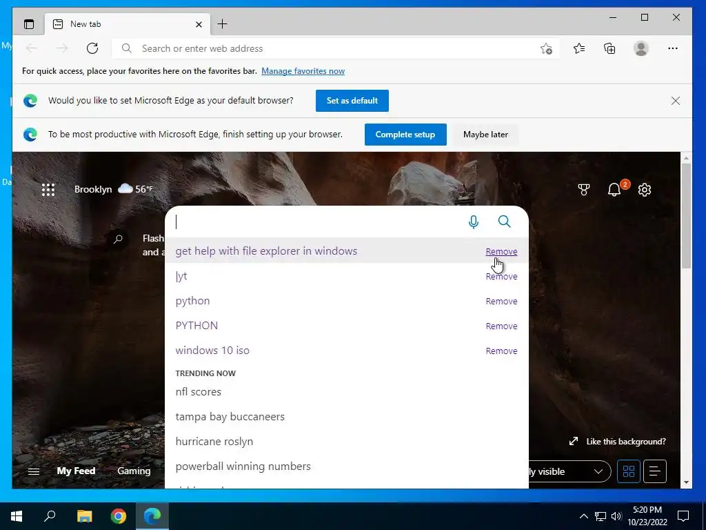Image resolution: width=706 pixels, height=530 pixels.
Task: Switch to My Feed tab
Action: [x=76, y=471]
